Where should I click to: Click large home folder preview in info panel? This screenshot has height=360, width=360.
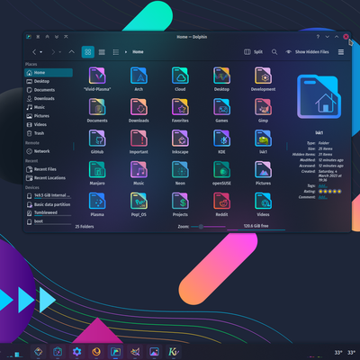pos(319,97)
